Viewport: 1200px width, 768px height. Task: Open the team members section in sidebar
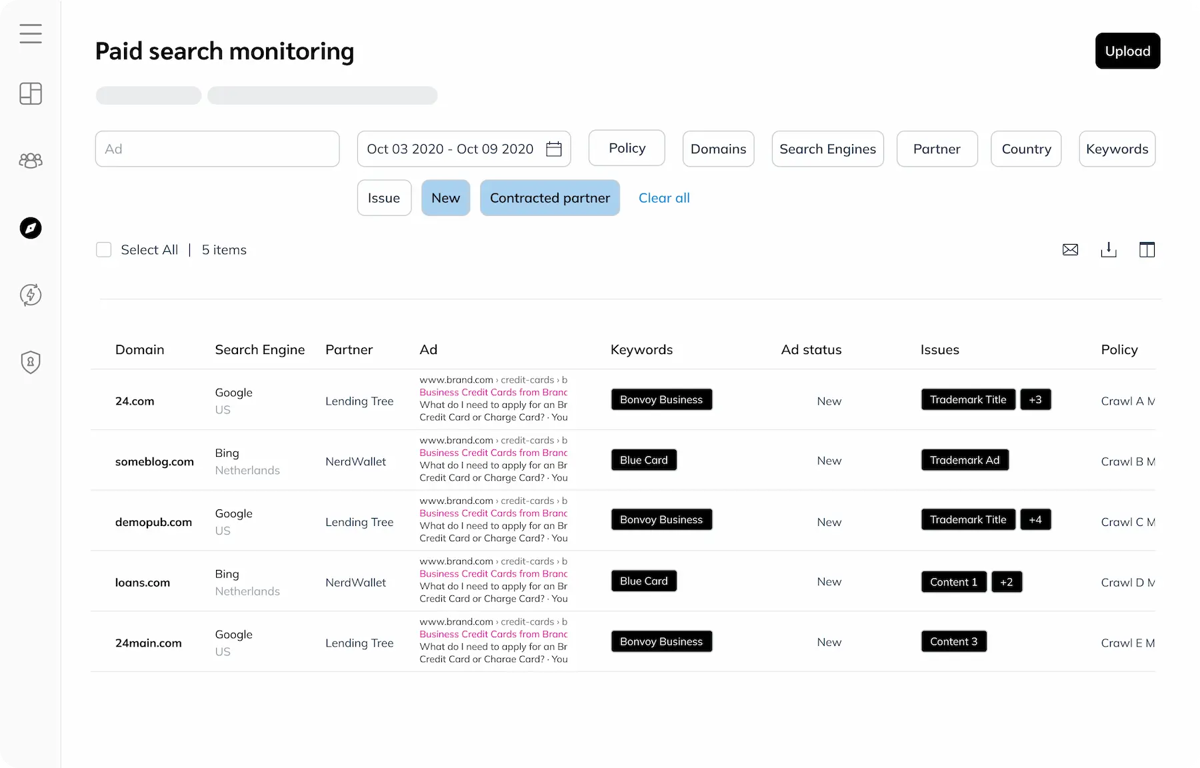(x=31, y=161)
